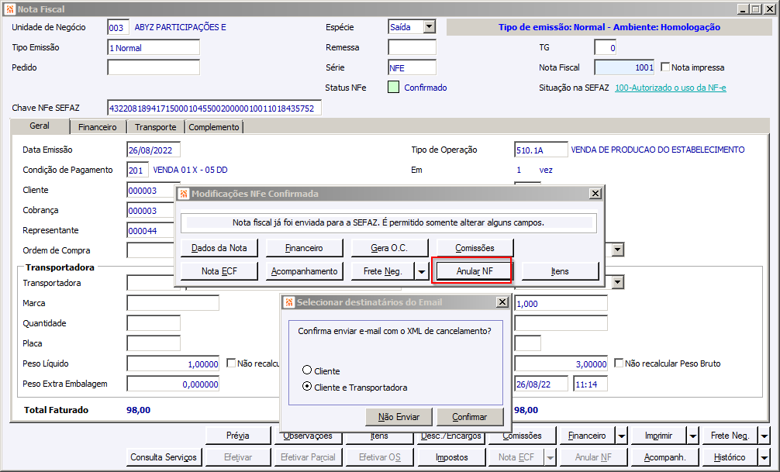Click the Chave NFe SEFAZ field

coord(215,108)
